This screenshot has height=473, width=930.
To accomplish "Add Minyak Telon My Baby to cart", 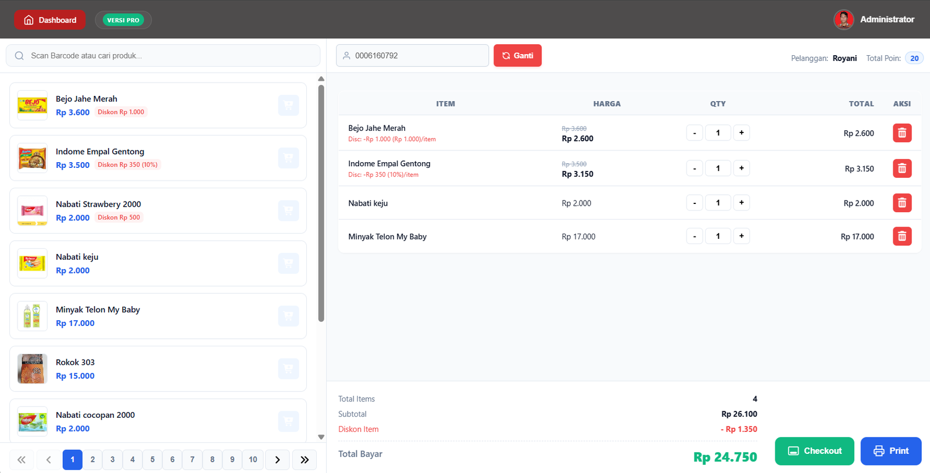I will pyautogui.click(x=288, y=316).
